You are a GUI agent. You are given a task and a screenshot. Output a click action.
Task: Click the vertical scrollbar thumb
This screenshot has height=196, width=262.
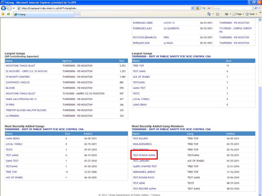pos(260,139)
